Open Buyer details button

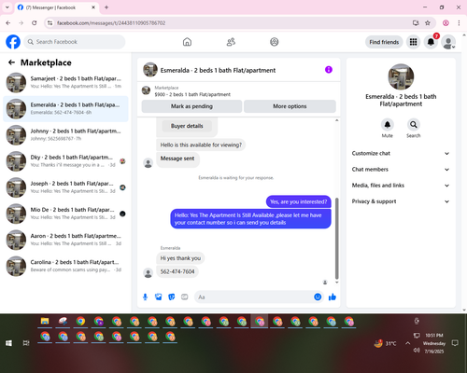coord(187,126)
